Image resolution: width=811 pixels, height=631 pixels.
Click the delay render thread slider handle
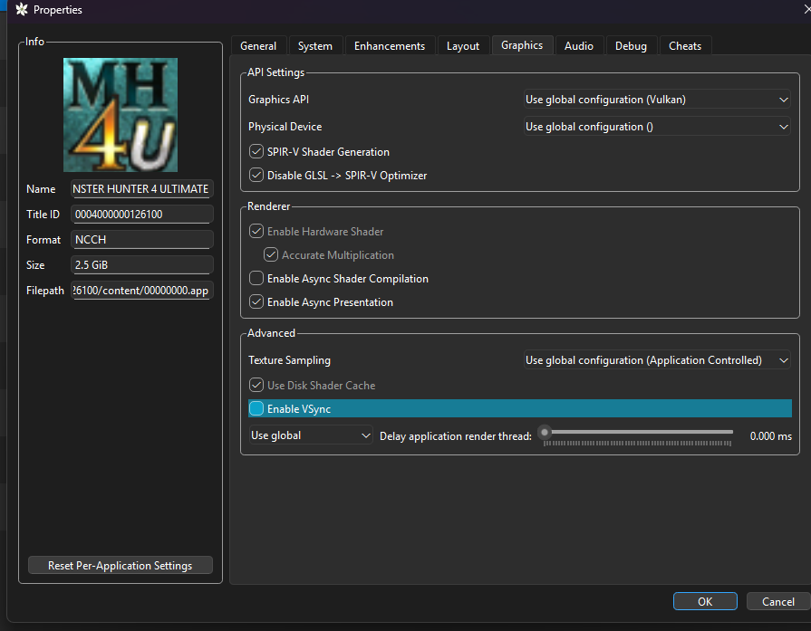[544, 433]
